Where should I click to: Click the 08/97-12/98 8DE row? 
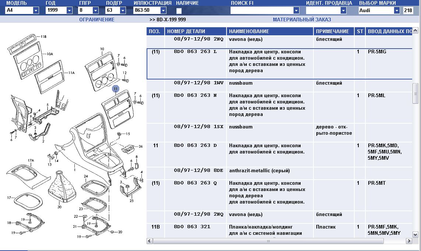pyautogui.click(x=279, y=173)
